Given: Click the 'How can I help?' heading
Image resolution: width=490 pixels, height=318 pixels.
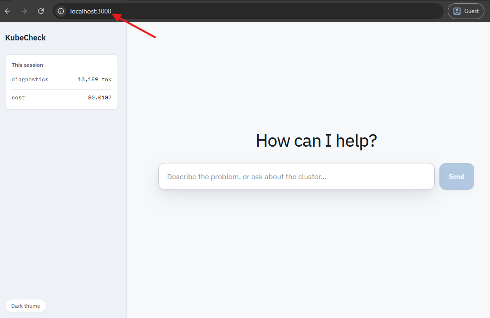Looking at the screenshot, I should coord(316,141).
